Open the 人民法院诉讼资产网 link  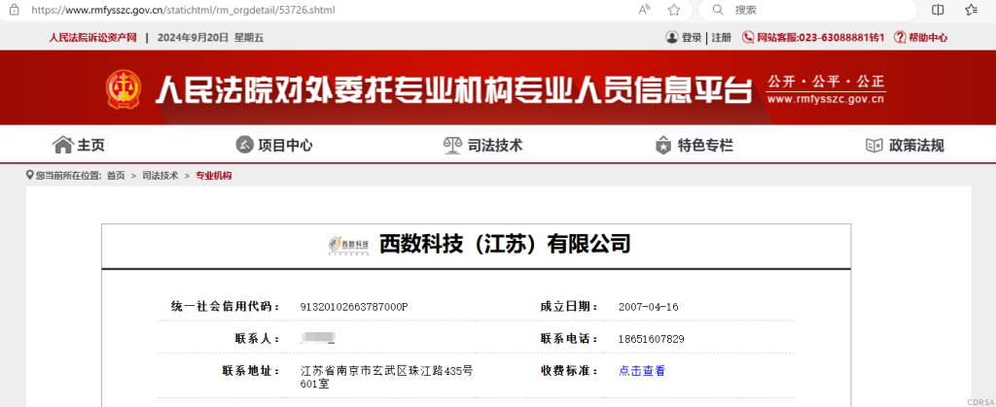tap(93, 38)
